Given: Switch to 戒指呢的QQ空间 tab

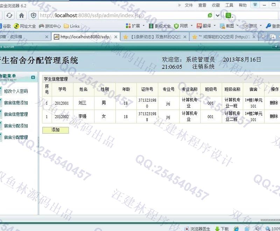Looking at the screenshot, I should tap(224, 37).
